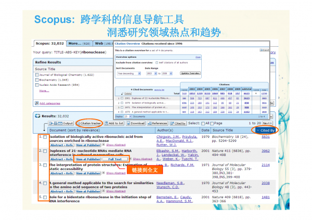The height and width of the screenshot is (220, 312).
Task: Click the Date column header
Action: [205, 130]
